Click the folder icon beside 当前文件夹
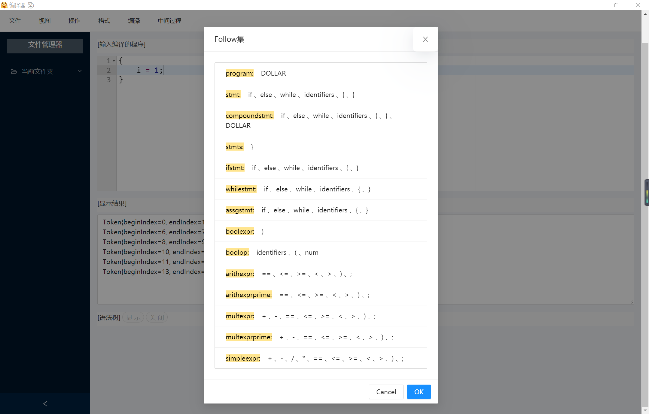The height and width of the screenshot is (414, 649). (x=14, y=71)
